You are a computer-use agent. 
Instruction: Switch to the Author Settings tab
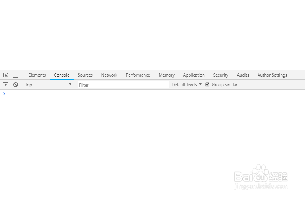(272, 75)
